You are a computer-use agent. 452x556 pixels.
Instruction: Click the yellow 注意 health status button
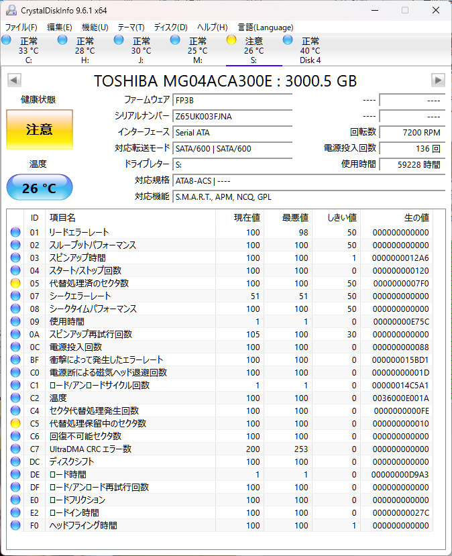[x=40, y=129]
